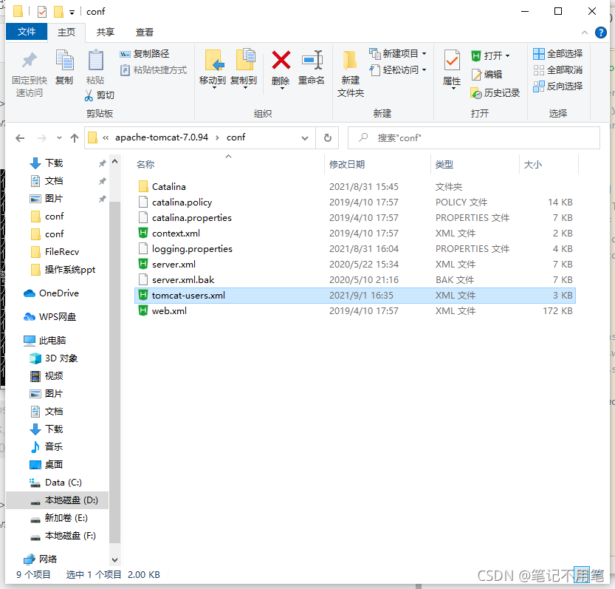Click the Cut scissors icon
The height and width of the screenshot is (589, 615).
pyautogui.click(x=89, y=95)
